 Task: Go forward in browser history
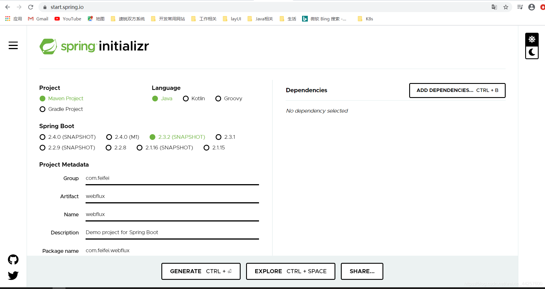pos(19,7)
